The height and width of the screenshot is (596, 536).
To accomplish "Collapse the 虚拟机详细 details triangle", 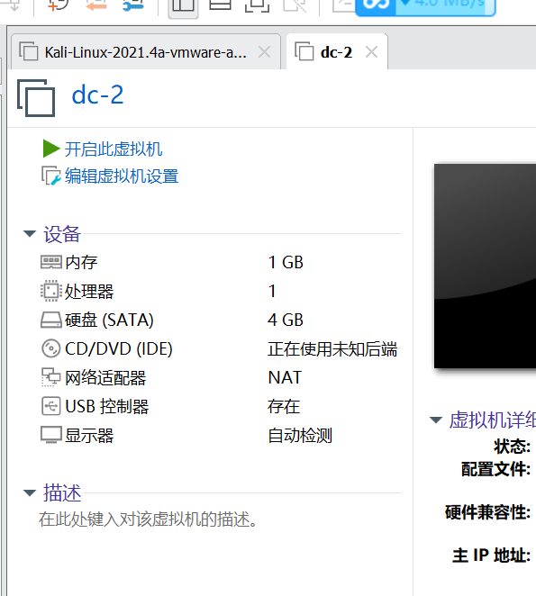I will coord(436,420).
